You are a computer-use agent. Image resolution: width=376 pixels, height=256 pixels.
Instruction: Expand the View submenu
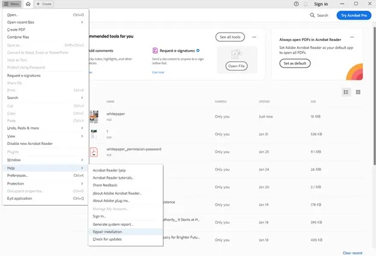(45, 136)
